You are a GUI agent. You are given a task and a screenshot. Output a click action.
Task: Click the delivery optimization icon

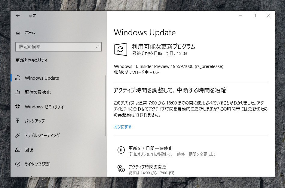pos(18,92)
